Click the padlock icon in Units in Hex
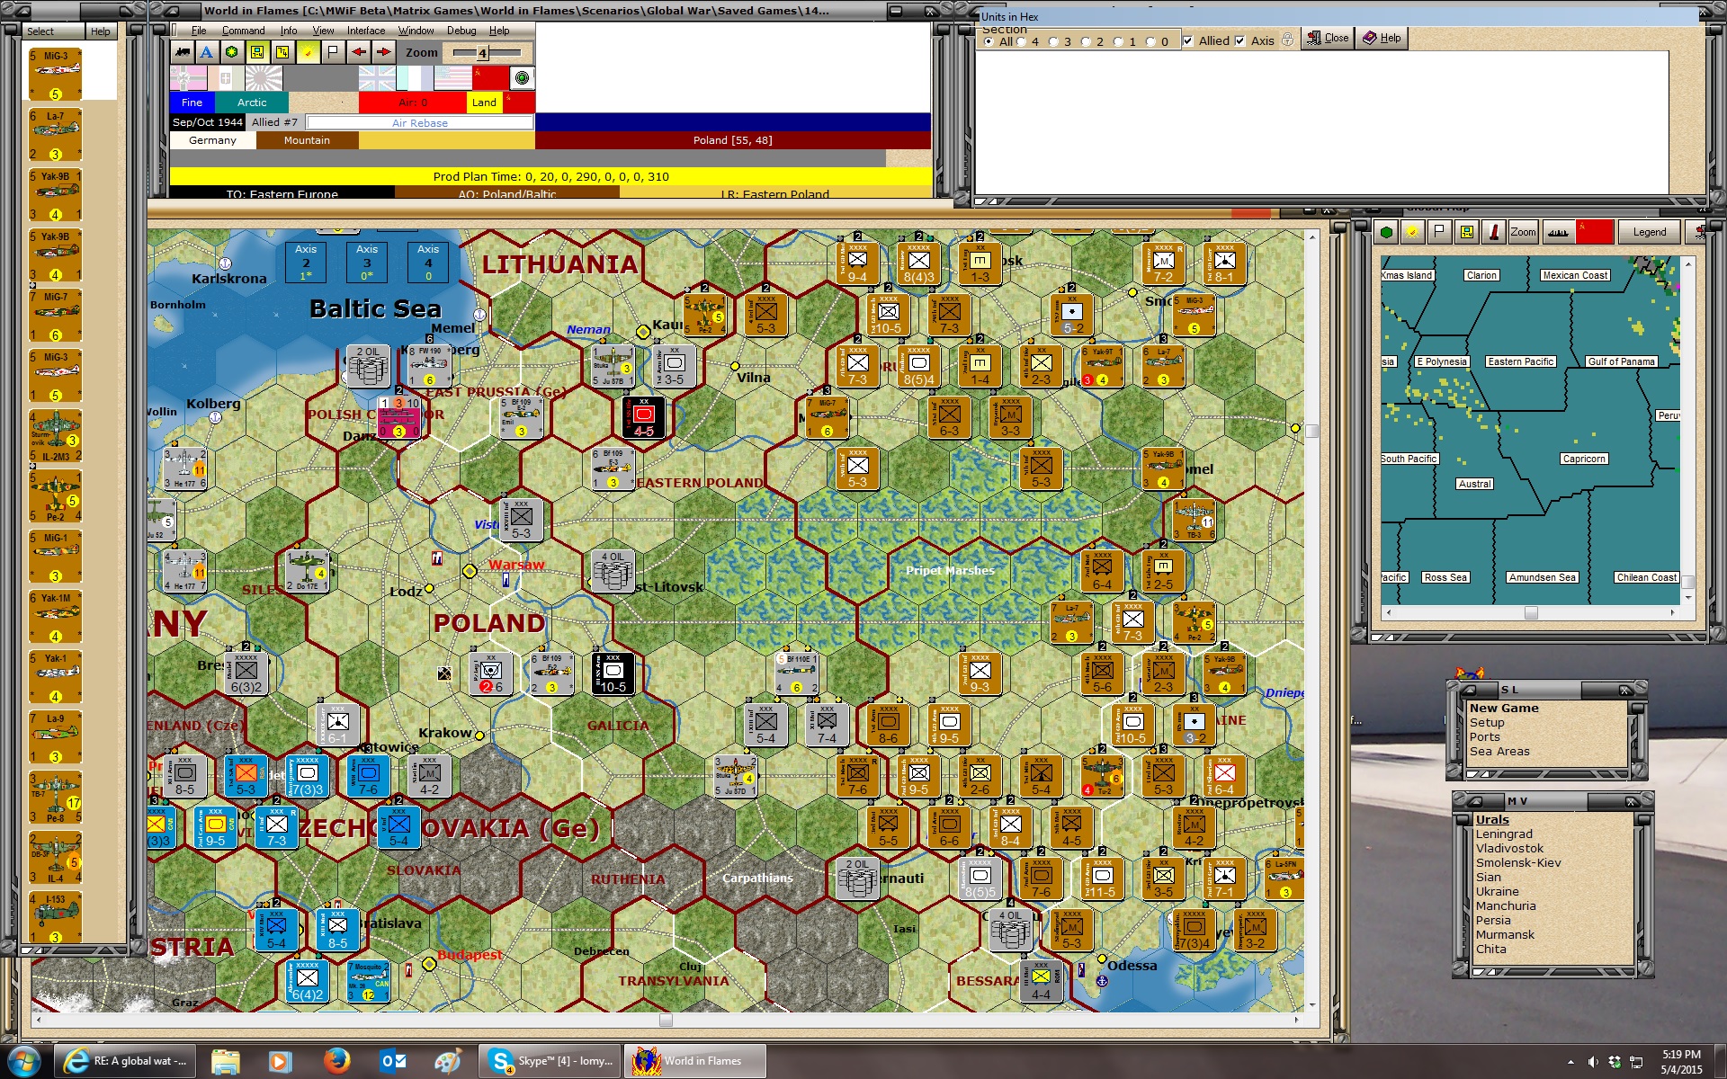 click(x=1288, y=40)
